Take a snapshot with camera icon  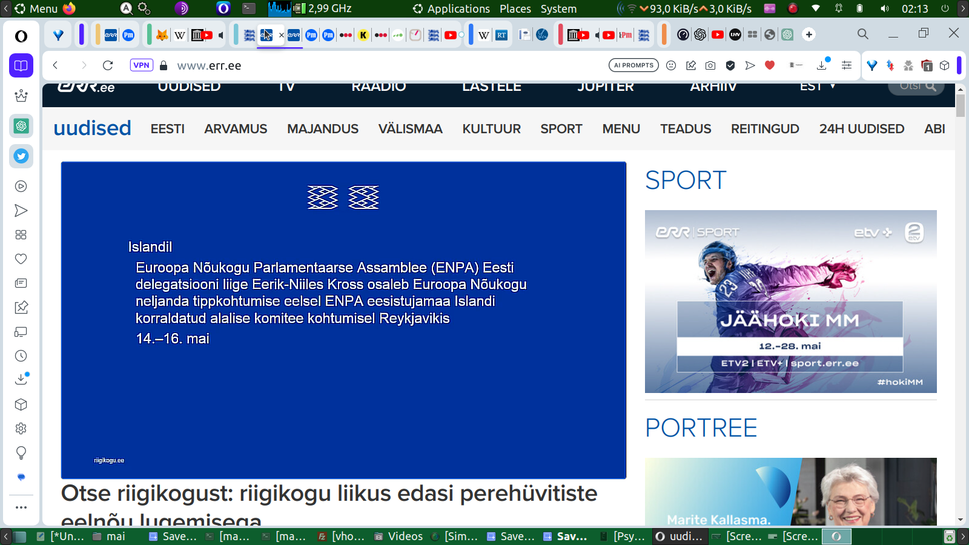click(x=710, y=65)
